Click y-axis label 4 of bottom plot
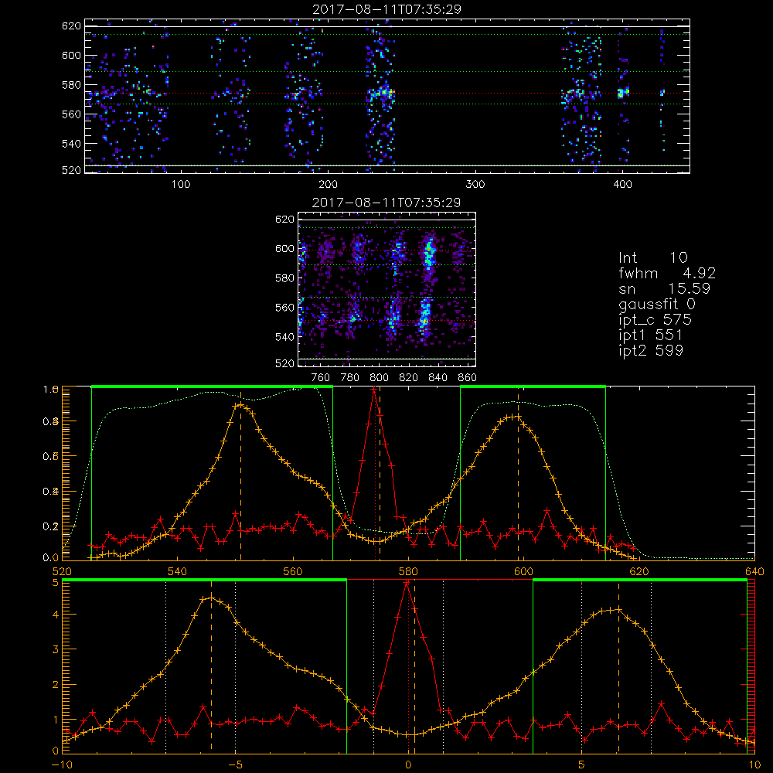The image size is (773, 773). coord(55,615)
